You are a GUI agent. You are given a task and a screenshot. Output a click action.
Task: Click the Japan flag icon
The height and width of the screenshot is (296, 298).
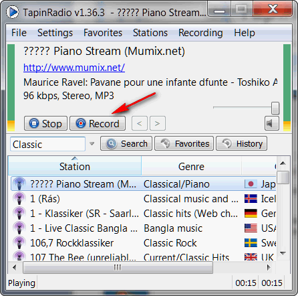pyautogui.click(x=251, y=184)
